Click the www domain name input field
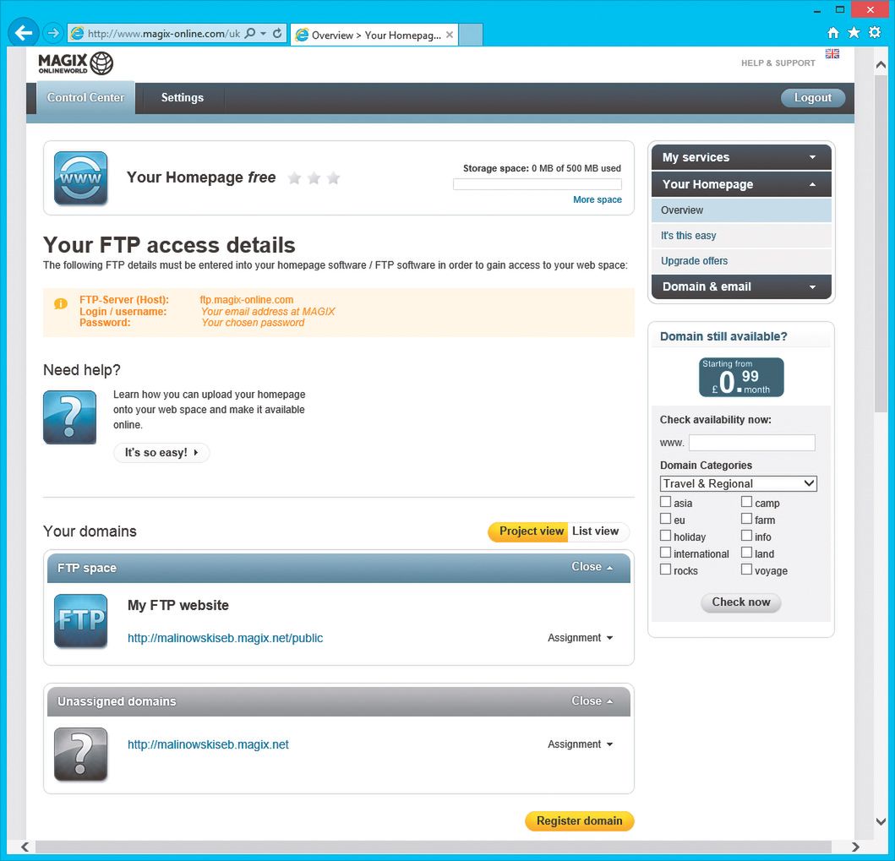Image resolution: width=895 pixels, height=861 pixels. coord(751,443)
